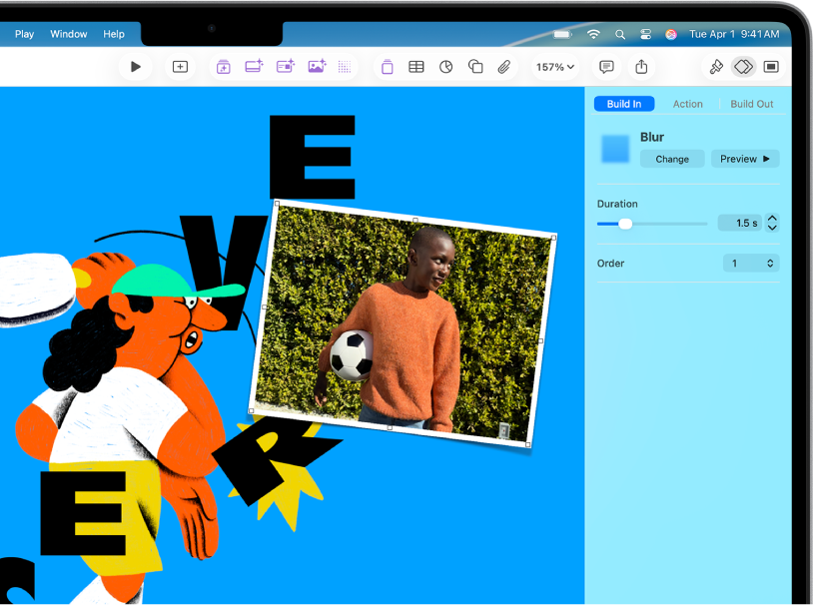
Task: Add a comment to the slide
Action: [606, 66]
